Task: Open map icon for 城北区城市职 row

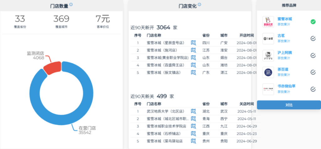Action: coord(193,119)
